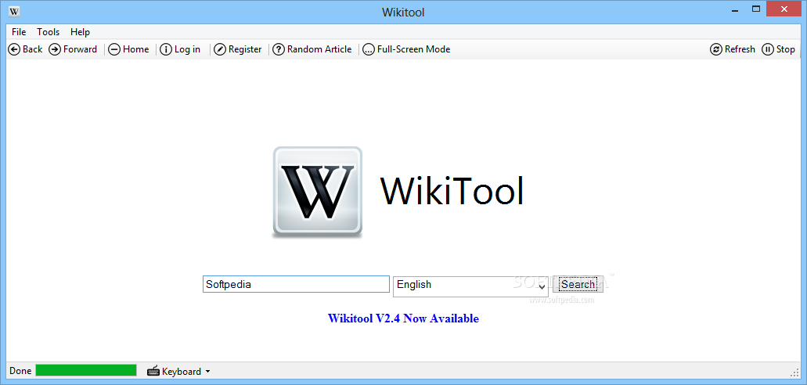Click the green progress bar
The height and width of the screenshot is (385, 807).
(86, 371)
